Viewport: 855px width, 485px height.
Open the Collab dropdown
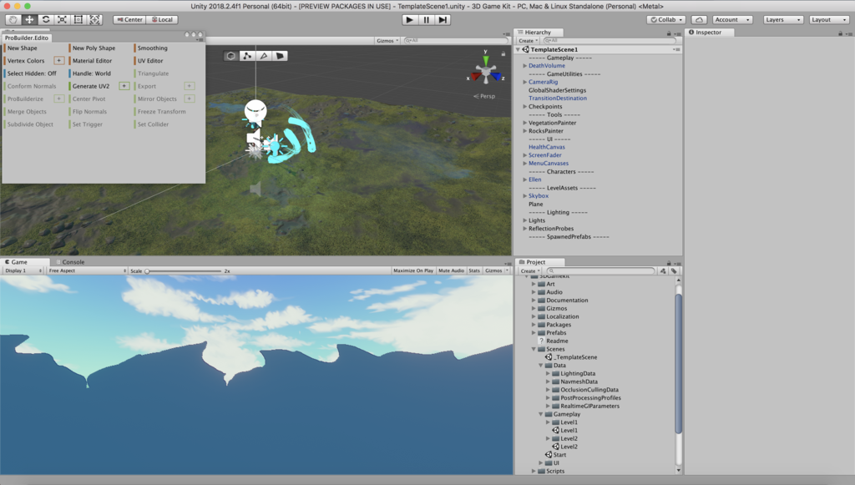pos(666,20)
